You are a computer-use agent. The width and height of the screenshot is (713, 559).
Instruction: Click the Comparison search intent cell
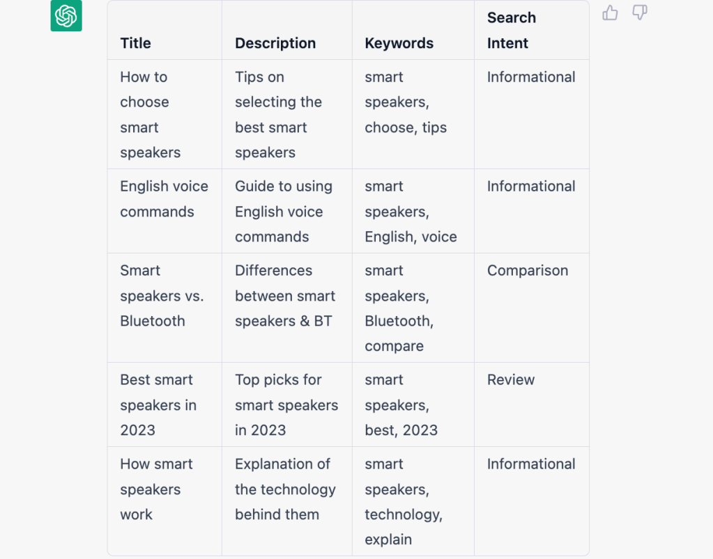(528, 271)
